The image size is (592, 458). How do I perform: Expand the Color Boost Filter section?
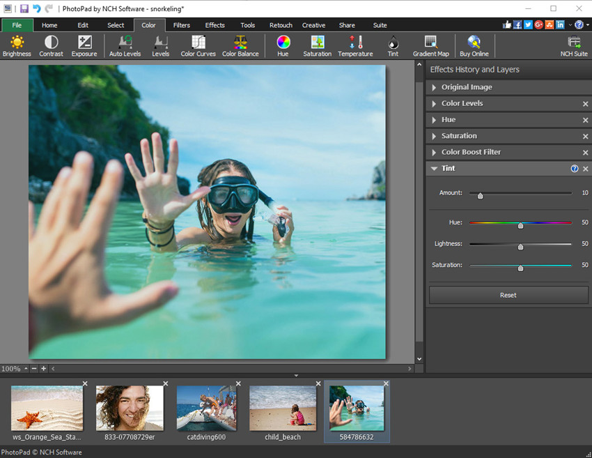pyautogui.click(x=435, y=153)
